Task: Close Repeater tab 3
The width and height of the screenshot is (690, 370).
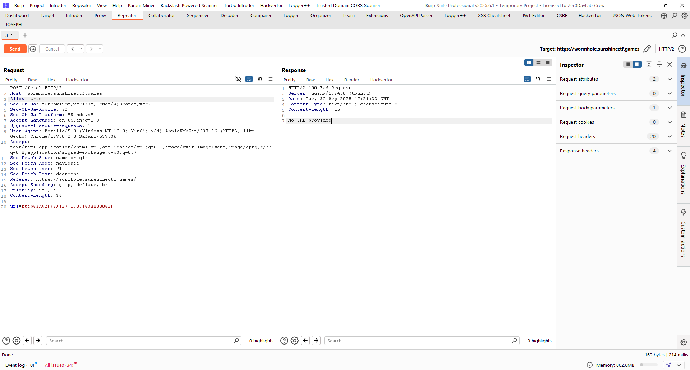Action: pos(12,35)
